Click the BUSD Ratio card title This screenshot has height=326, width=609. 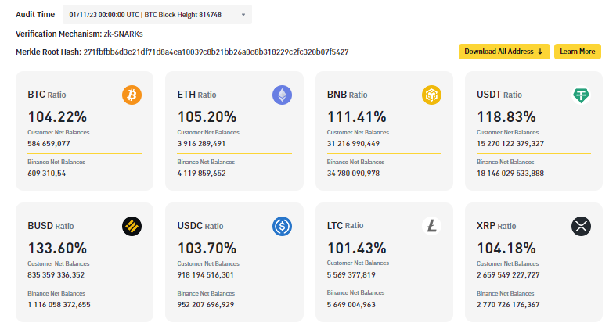[51, 226]
